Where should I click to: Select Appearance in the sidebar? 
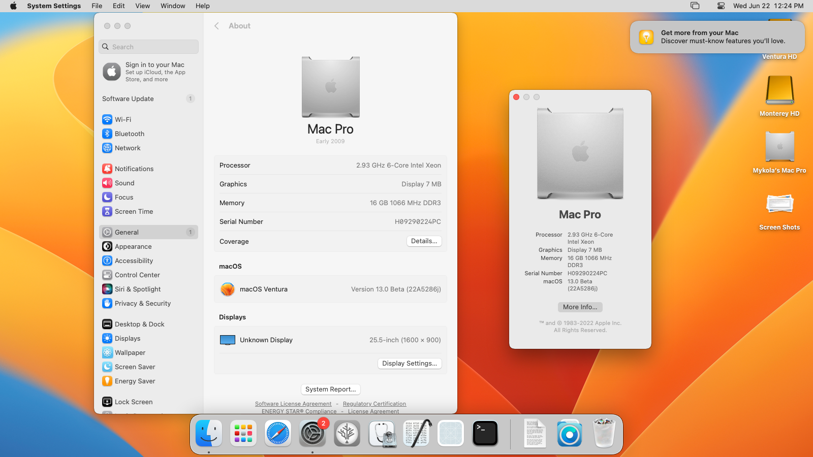coord(148,246)
